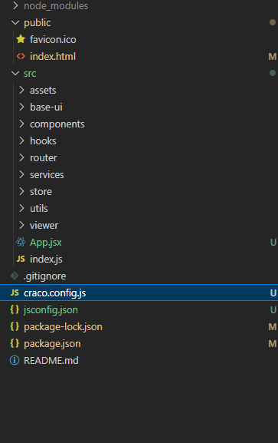The width and height of the screenshot is (278, 443).
Task: Select the src folder label
Action: coord(30,74)
